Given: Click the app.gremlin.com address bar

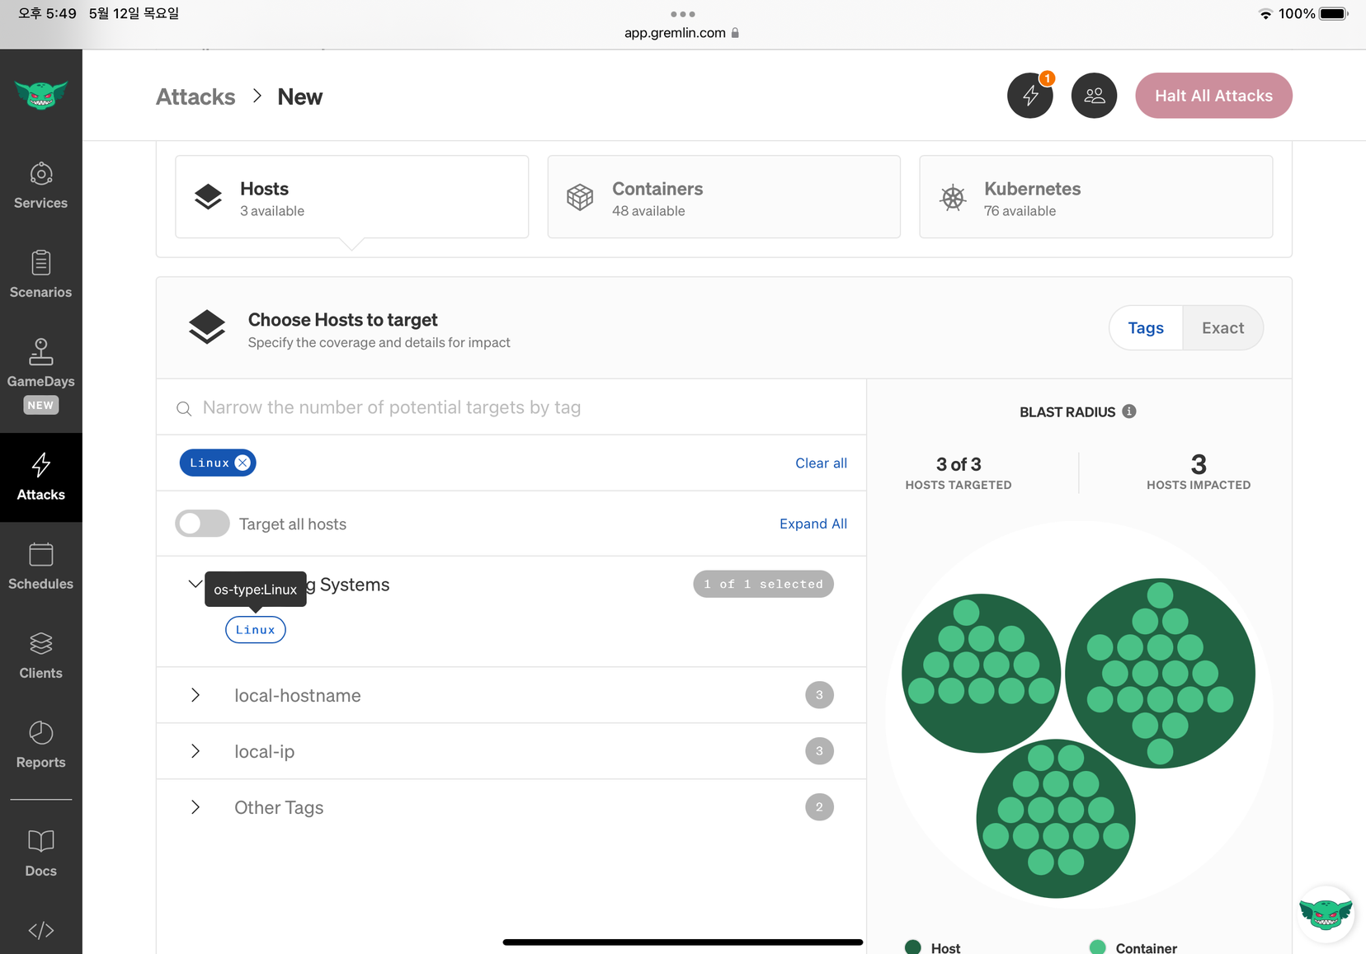Looking at the screenshot, I should (x=682, y=33).
